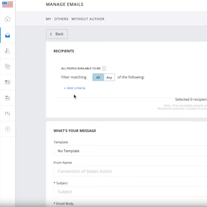The height and width of the screenshot is (207, 207).
Task: Open the people icon in sidebar
Action: pos(8,51)
